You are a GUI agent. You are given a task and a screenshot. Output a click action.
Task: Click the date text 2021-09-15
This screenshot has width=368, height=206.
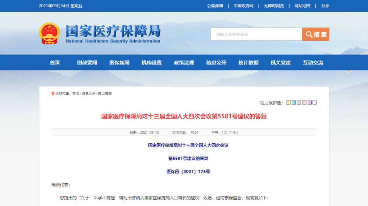coord(149,133)
